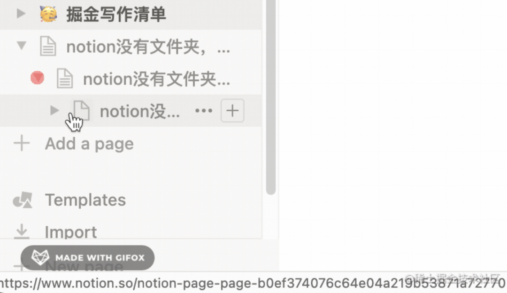Select the notion没… subpage title
This screenshot has height=293, width=507.
coord(140,111)
